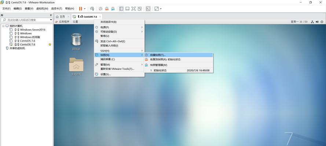This screenshot has height=146, width=326.
Task: Open console view toolbar icon
Action: click(x=148, y=9)
